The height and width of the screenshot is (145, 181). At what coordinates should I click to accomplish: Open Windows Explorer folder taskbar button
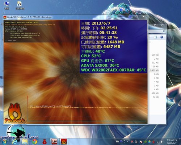(25, 141)
